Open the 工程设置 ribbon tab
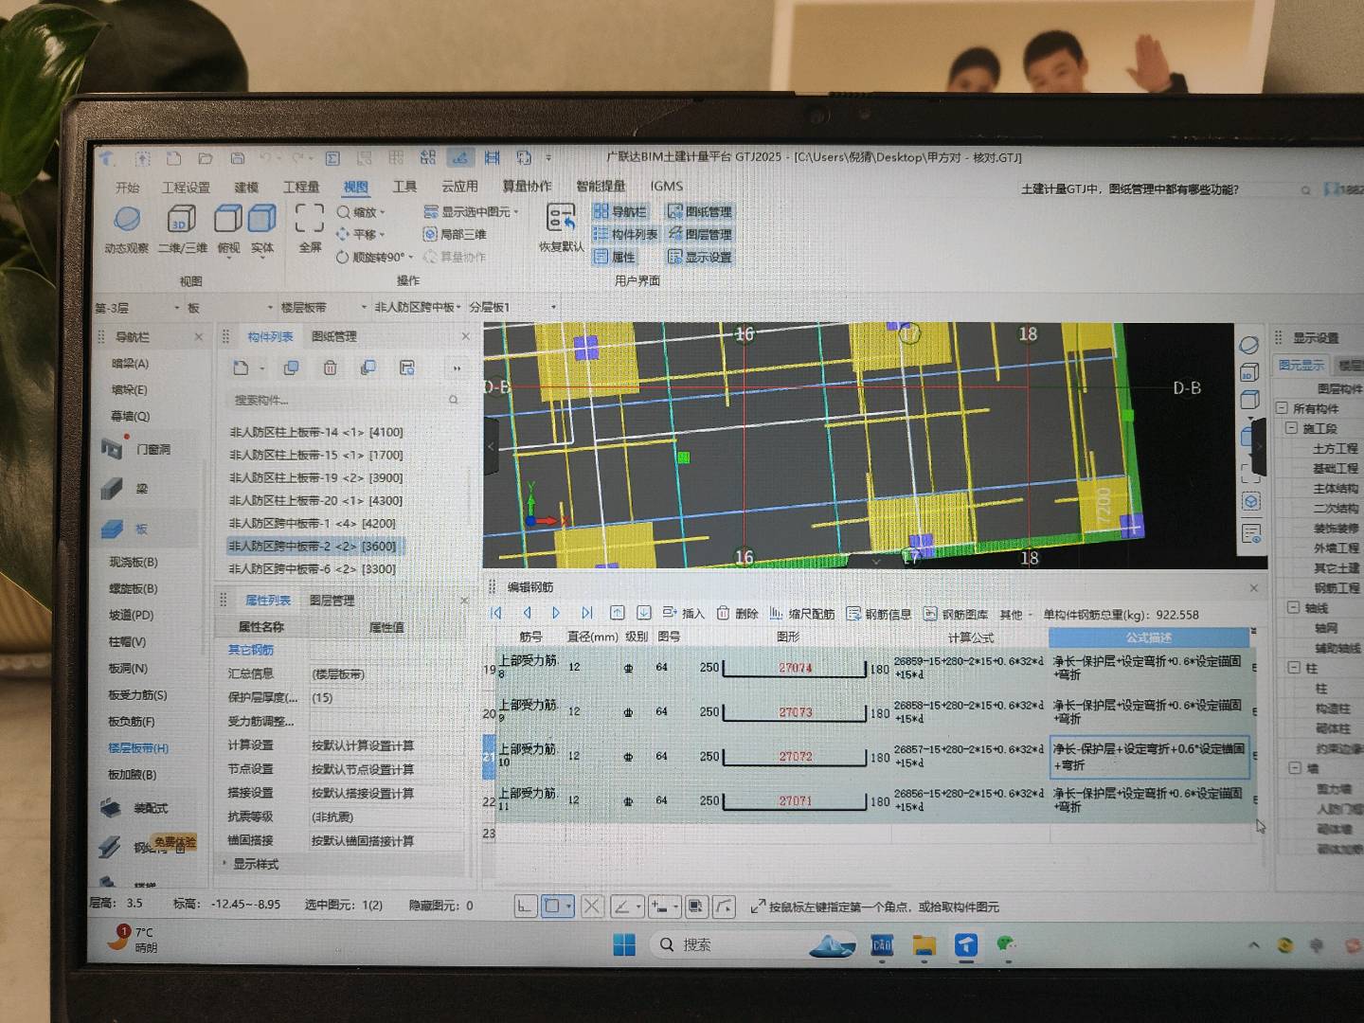Screen dimensions: 1364x1023 (186, 188)
